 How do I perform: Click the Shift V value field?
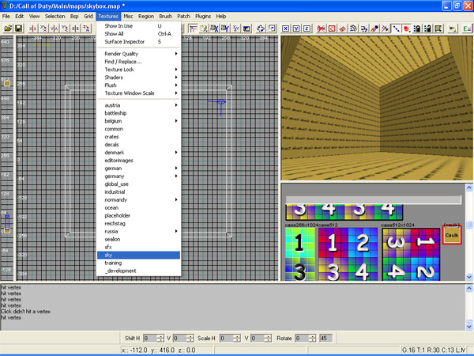pyautogui.click(x=180, y=338)
